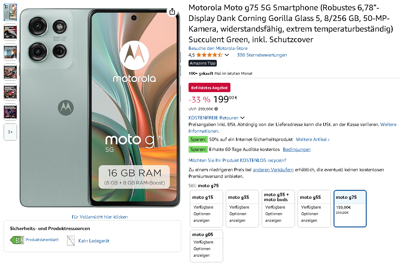Open the 3+ more images thumbnail

click(x=10, y=132)
